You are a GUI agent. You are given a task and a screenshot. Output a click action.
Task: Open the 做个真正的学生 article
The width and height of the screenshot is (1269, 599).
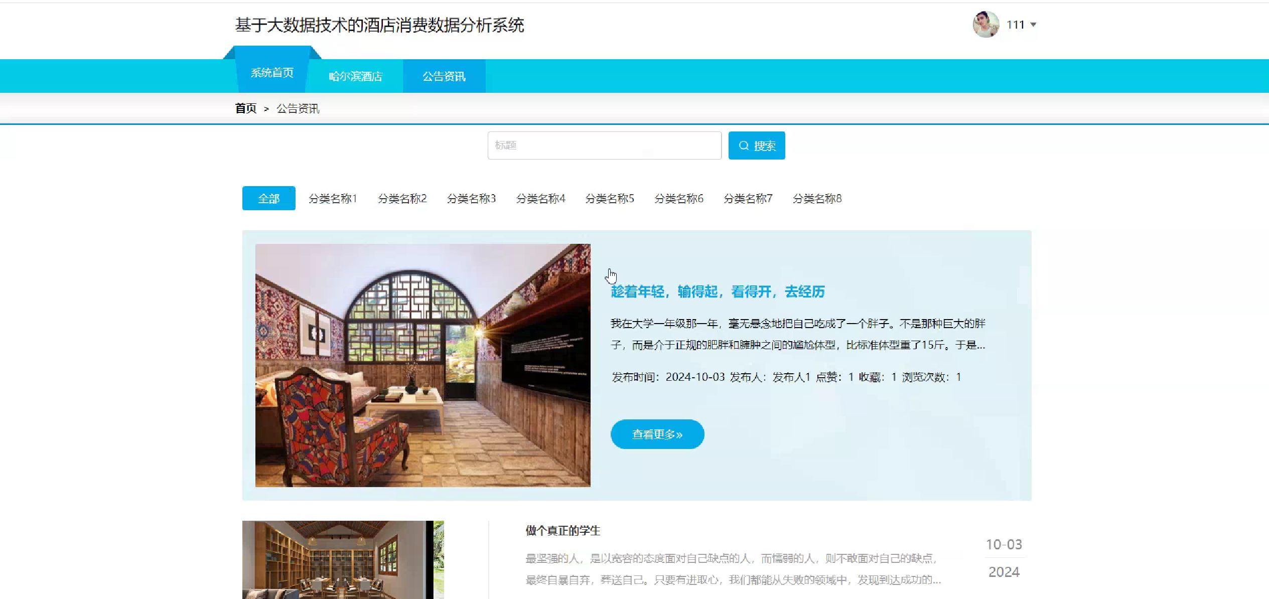click(562, 531)
